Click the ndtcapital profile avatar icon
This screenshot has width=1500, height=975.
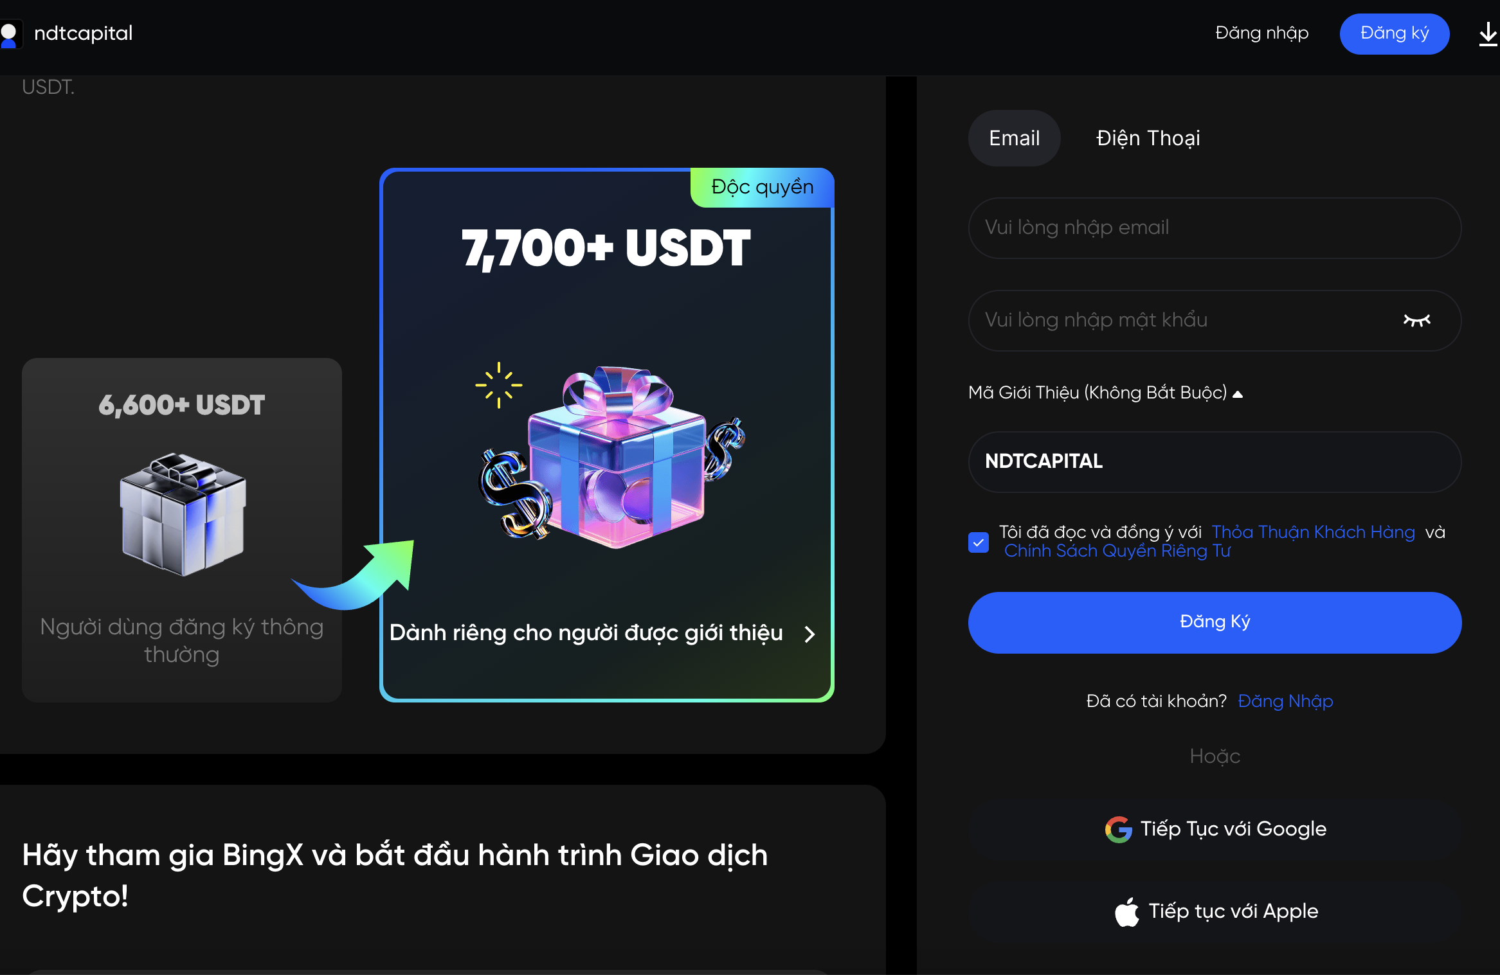[x=9, y=35]
